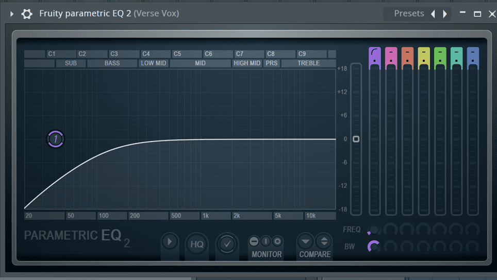Expand the plugin menu arrow beside the gear

tap(12, 13)
